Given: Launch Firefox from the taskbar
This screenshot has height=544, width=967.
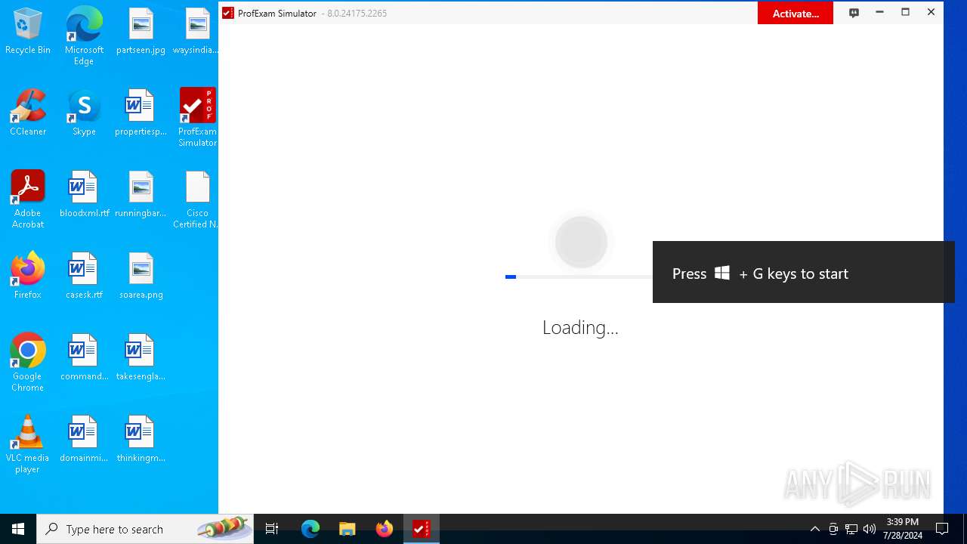Looking at the screenshot, I should pyautogui.click(x=384, y=529).
